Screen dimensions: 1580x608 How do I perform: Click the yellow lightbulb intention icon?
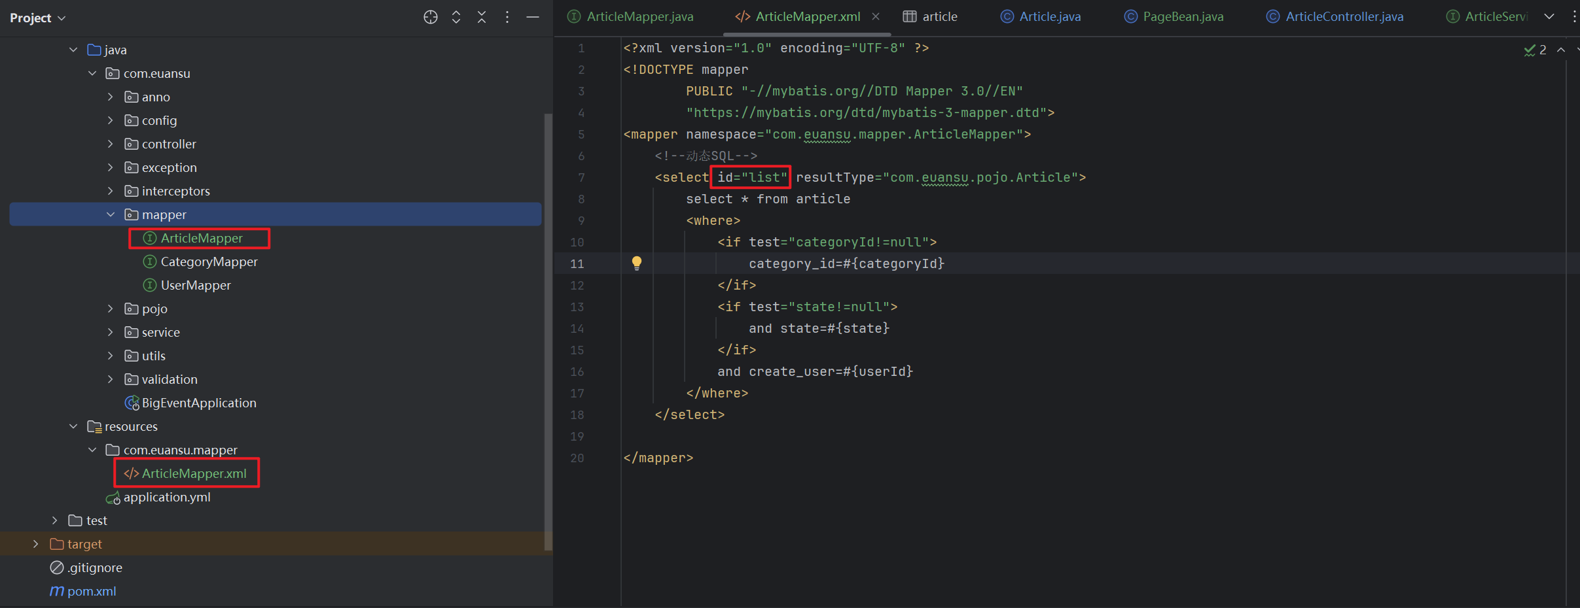[x=636, y=263]
